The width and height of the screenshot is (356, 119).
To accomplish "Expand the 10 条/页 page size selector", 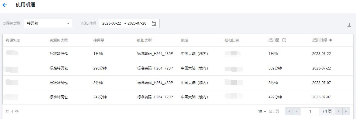I will pos(262,111).
